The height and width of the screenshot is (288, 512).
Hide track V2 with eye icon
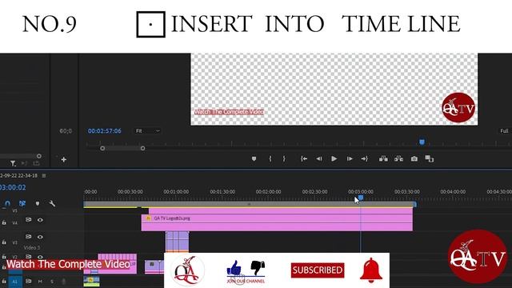point(40,257)
